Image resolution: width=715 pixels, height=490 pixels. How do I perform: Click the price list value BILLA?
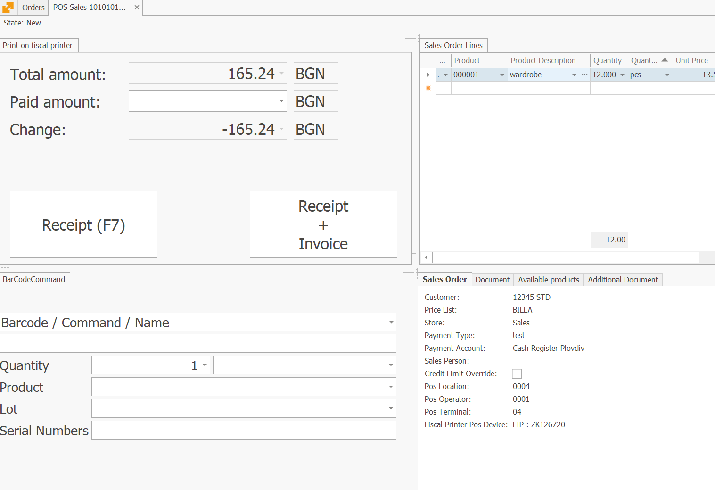[522, 310]
